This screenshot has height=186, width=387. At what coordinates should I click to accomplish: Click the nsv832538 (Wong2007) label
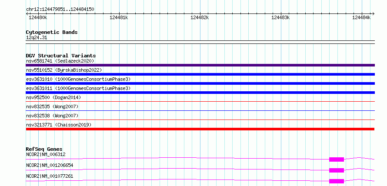pyautogui.click(x=52, y=116)
